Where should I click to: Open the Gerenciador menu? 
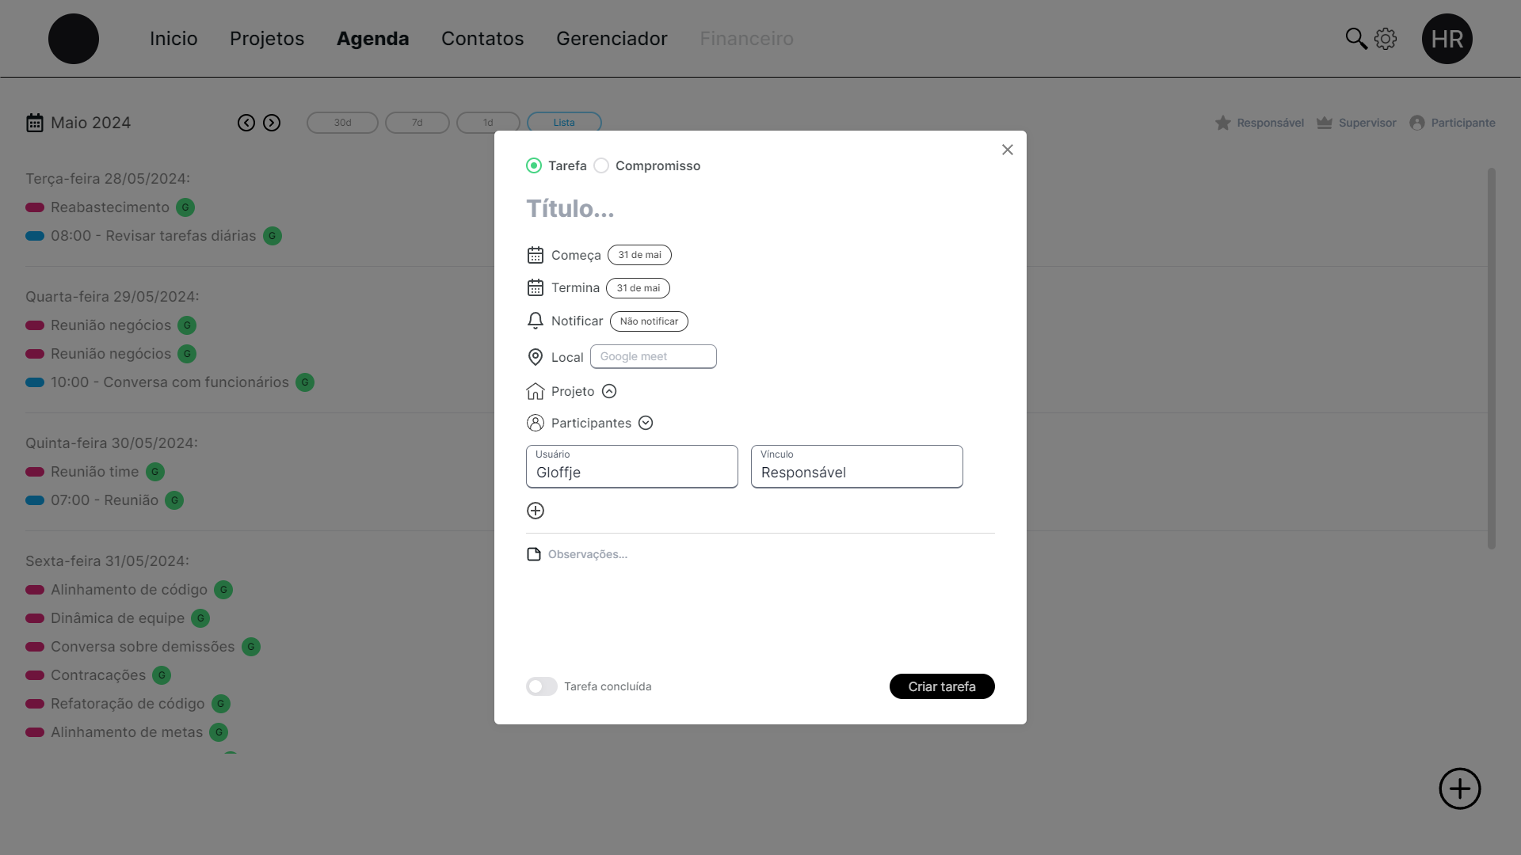point(612,39)
